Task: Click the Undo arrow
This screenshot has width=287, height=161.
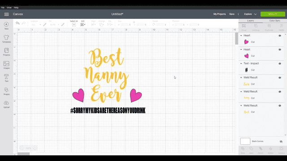Action: (x=17, y=23)
